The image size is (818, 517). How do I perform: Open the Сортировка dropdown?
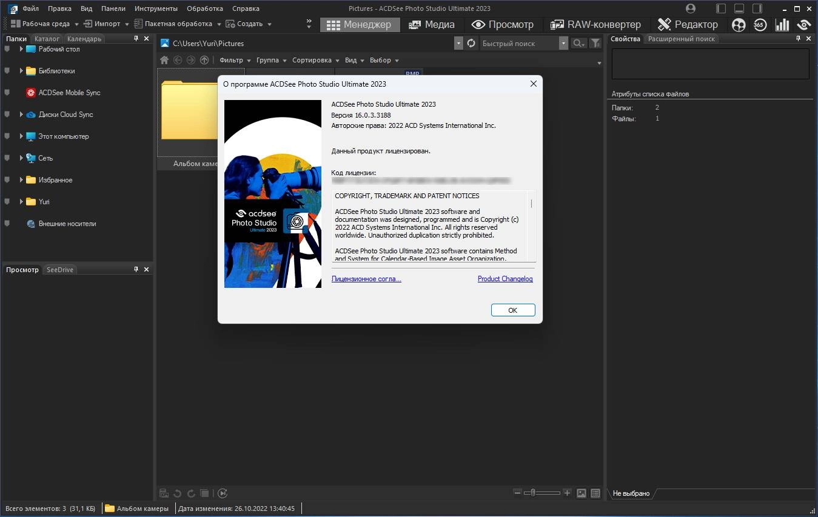click(x=315, y=60)
